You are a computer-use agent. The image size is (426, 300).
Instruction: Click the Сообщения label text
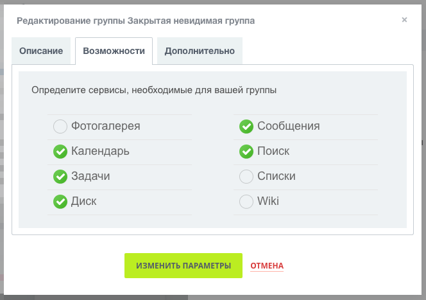pyautogui.click(x=289, y=126)
